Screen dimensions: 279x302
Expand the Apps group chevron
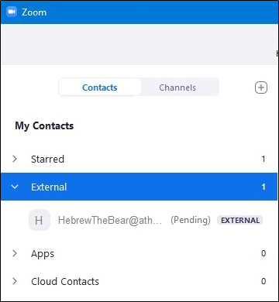tap(15, 253)
